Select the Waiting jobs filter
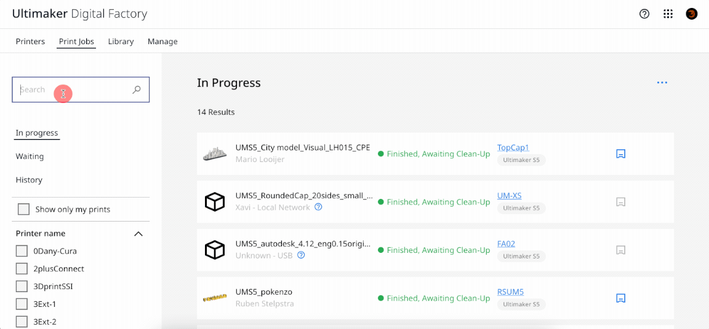This screenshot has width=709, height=329. click(30, 157)
